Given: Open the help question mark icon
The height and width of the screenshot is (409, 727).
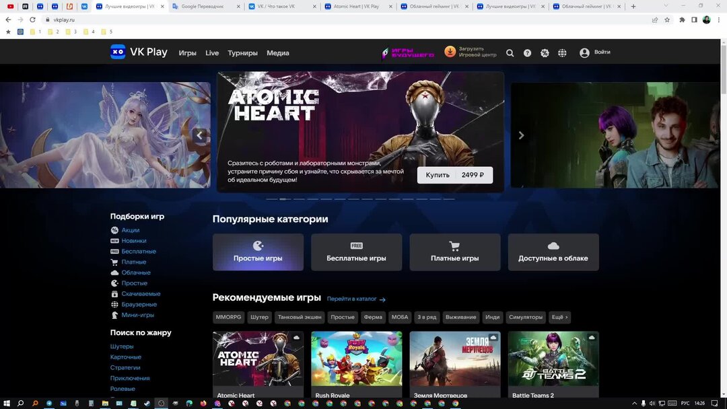Looking at the screenshot, I should click(527, 52).
